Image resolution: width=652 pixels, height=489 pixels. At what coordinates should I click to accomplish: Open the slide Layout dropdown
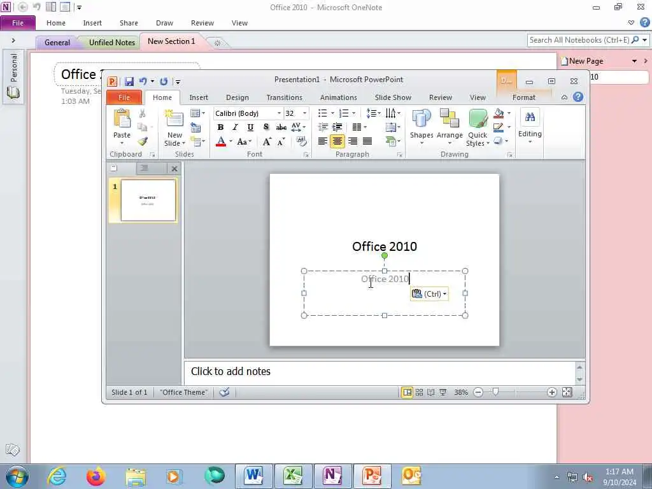[x=197, y=113]
